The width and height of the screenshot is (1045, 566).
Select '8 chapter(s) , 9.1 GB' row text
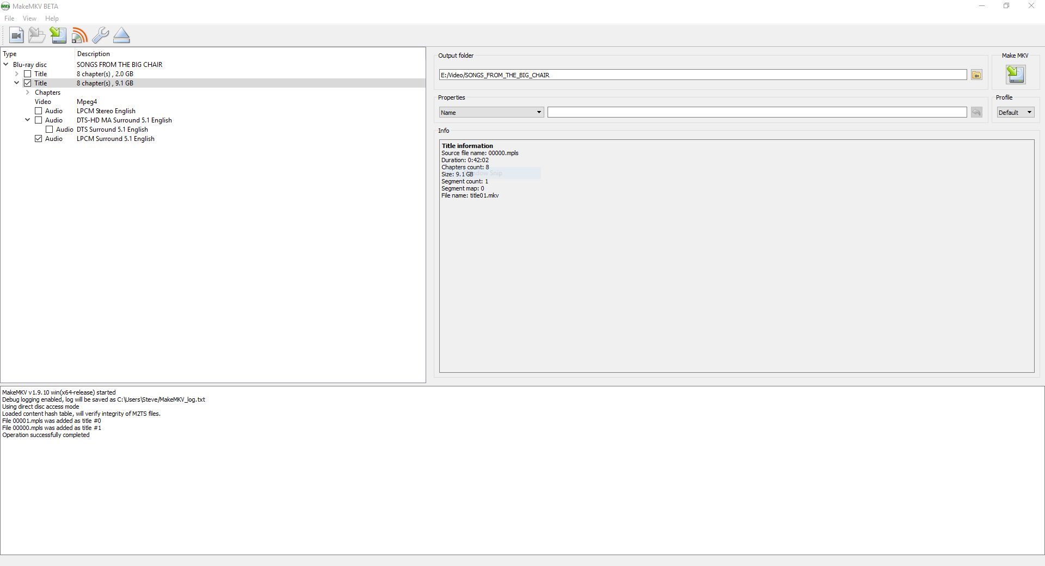click(105, 83)
